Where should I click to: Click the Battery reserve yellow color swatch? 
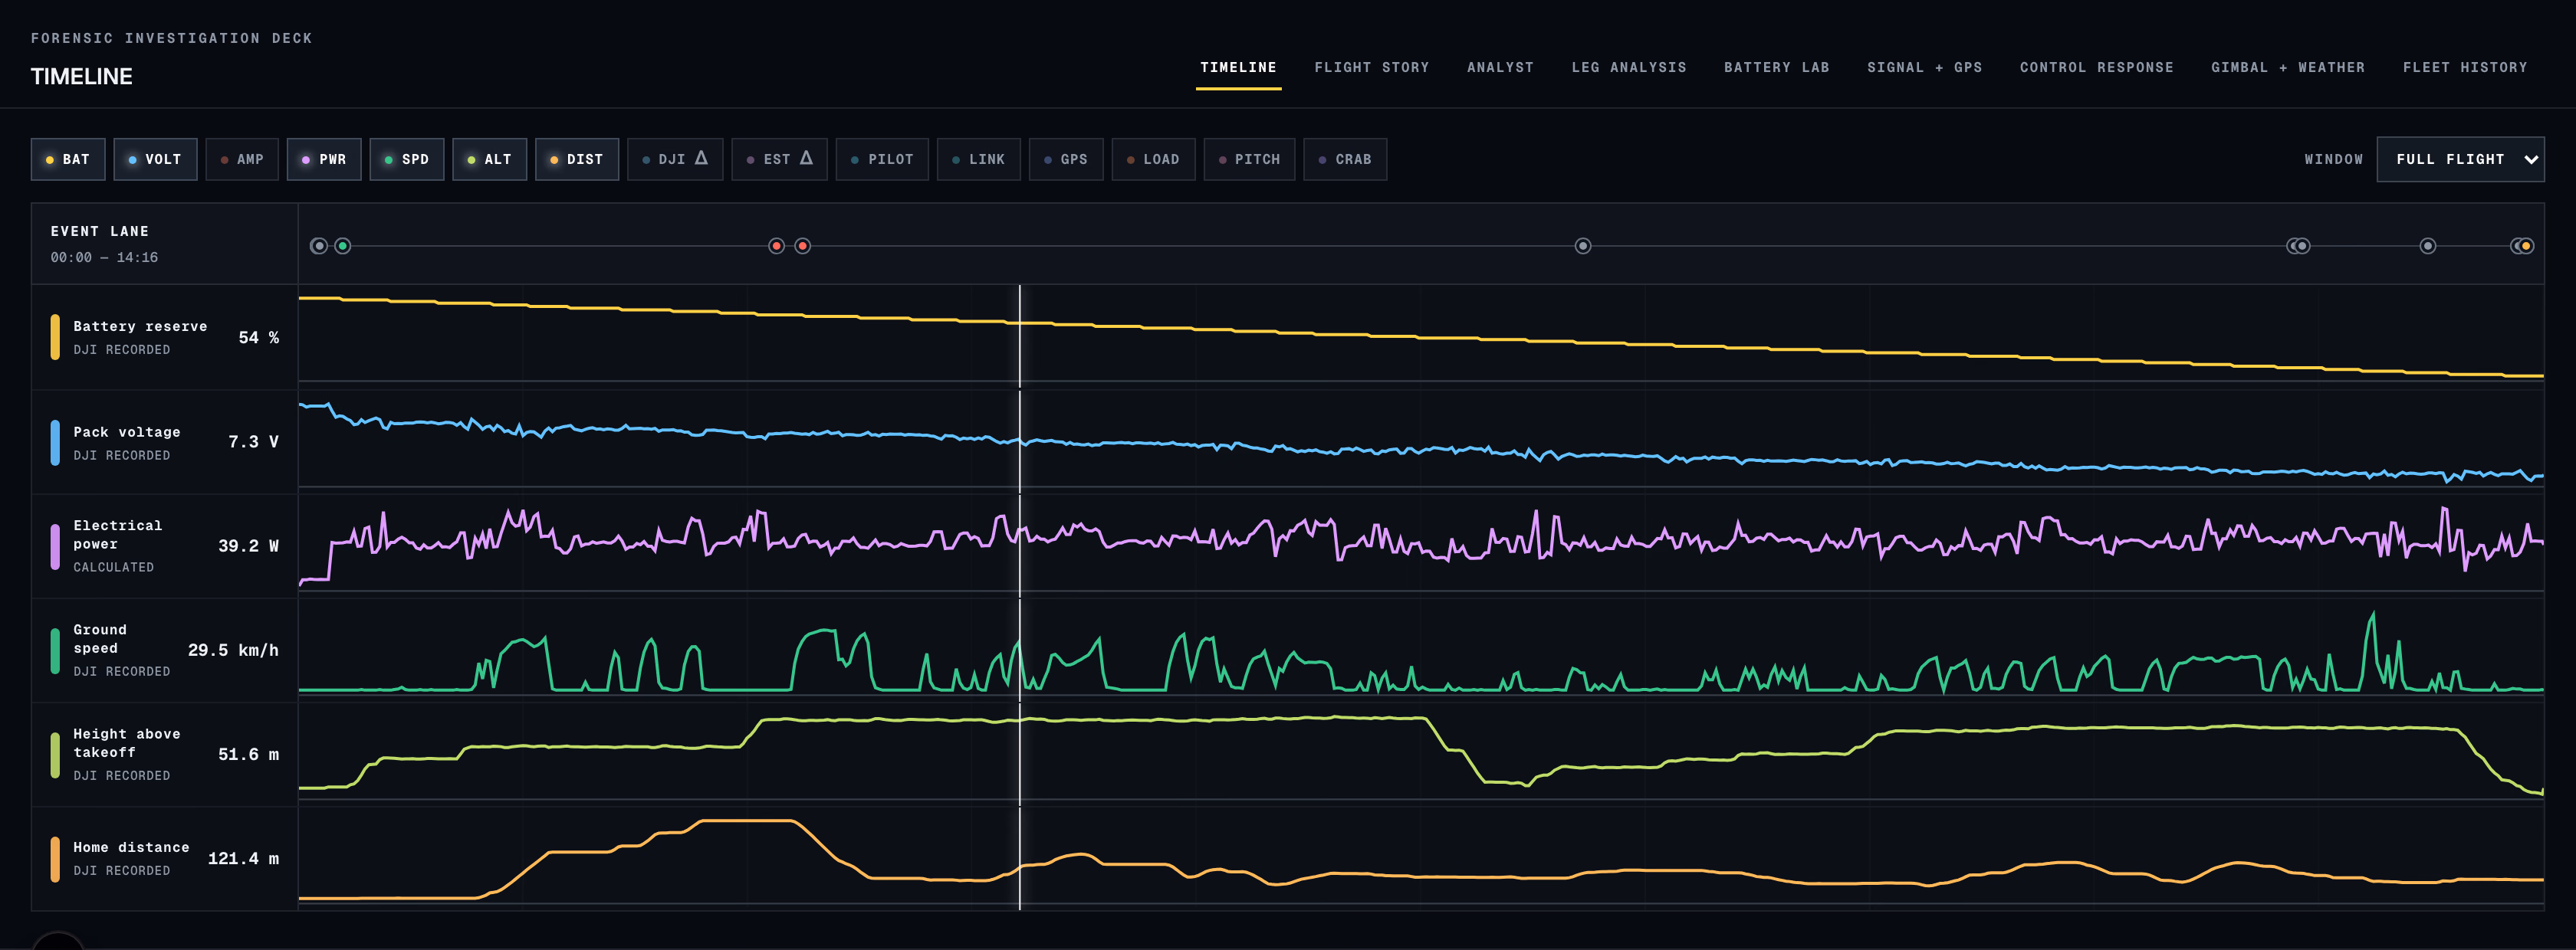[55, 336]
